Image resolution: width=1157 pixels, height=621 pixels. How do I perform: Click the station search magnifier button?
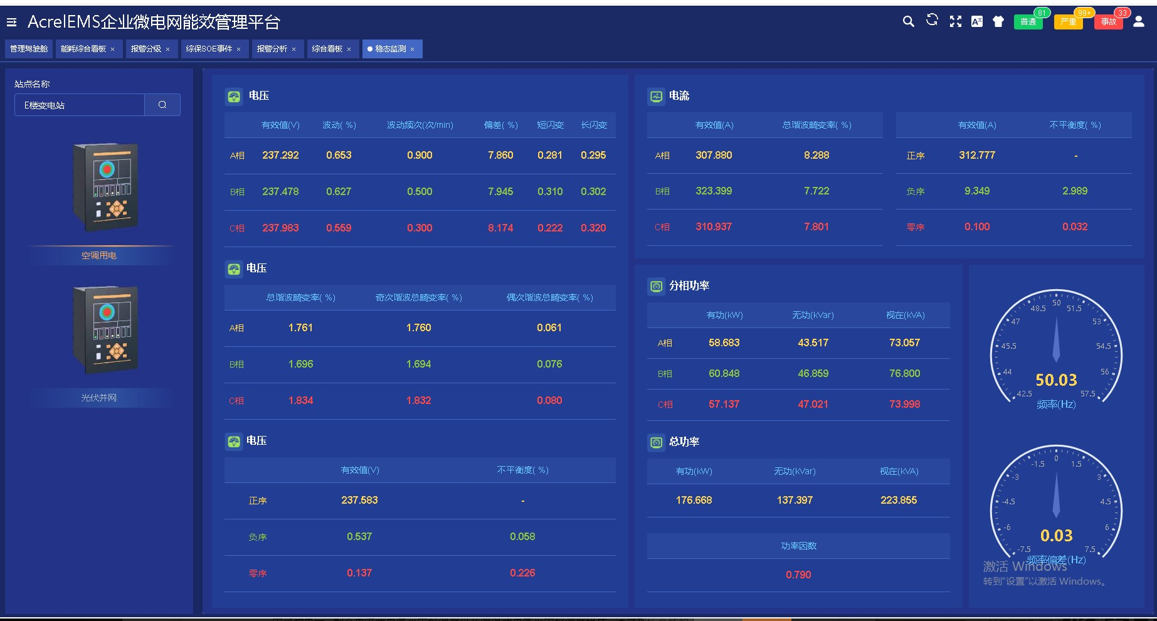coord(162,105)
